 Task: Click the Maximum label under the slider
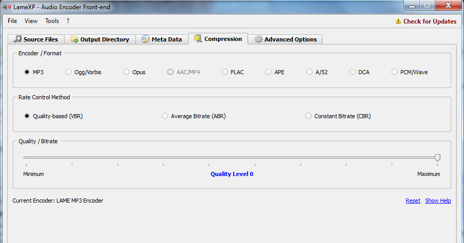429,174
